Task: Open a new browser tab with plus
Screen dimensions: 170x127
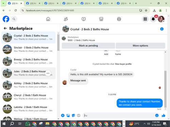Action: 136,3
